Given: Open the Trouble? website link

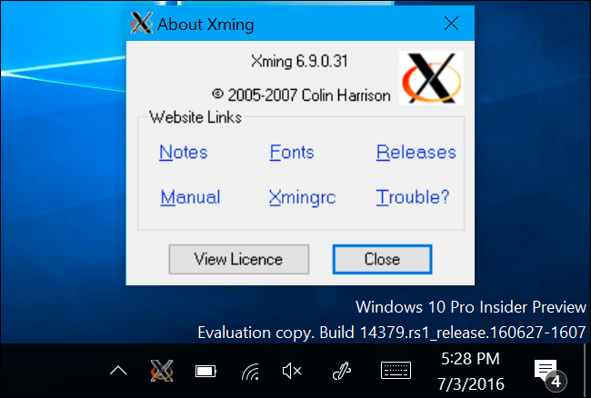Looking at the screenshot, I should click(x=413, y=197).
